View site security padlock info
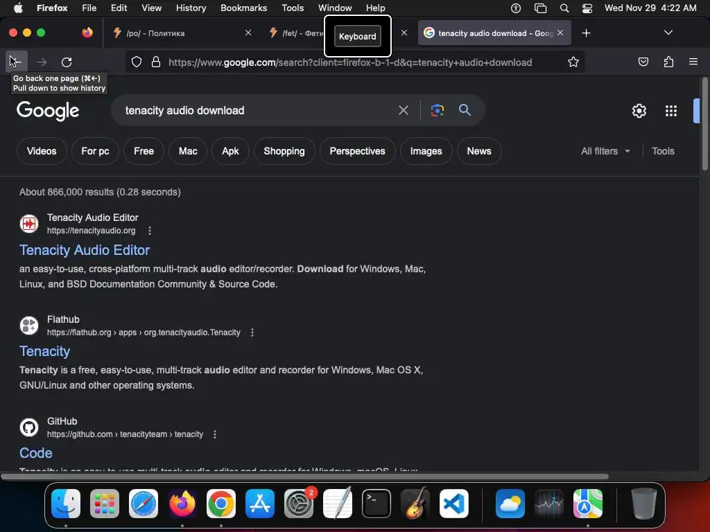The height and width of the screenshot is (532, 710). (x=156, y=62)
